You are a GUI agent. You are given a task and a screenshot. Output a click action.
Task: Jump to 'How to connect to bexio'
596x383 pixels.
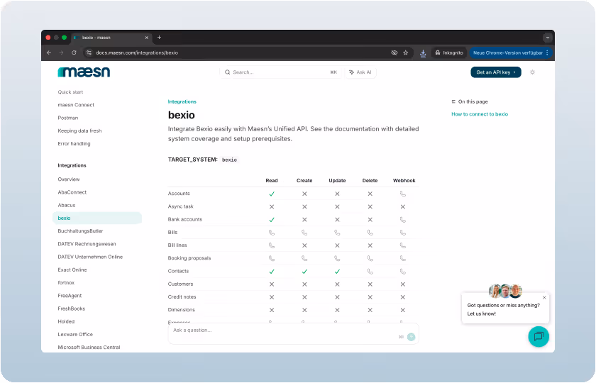[x=480, y=114]
